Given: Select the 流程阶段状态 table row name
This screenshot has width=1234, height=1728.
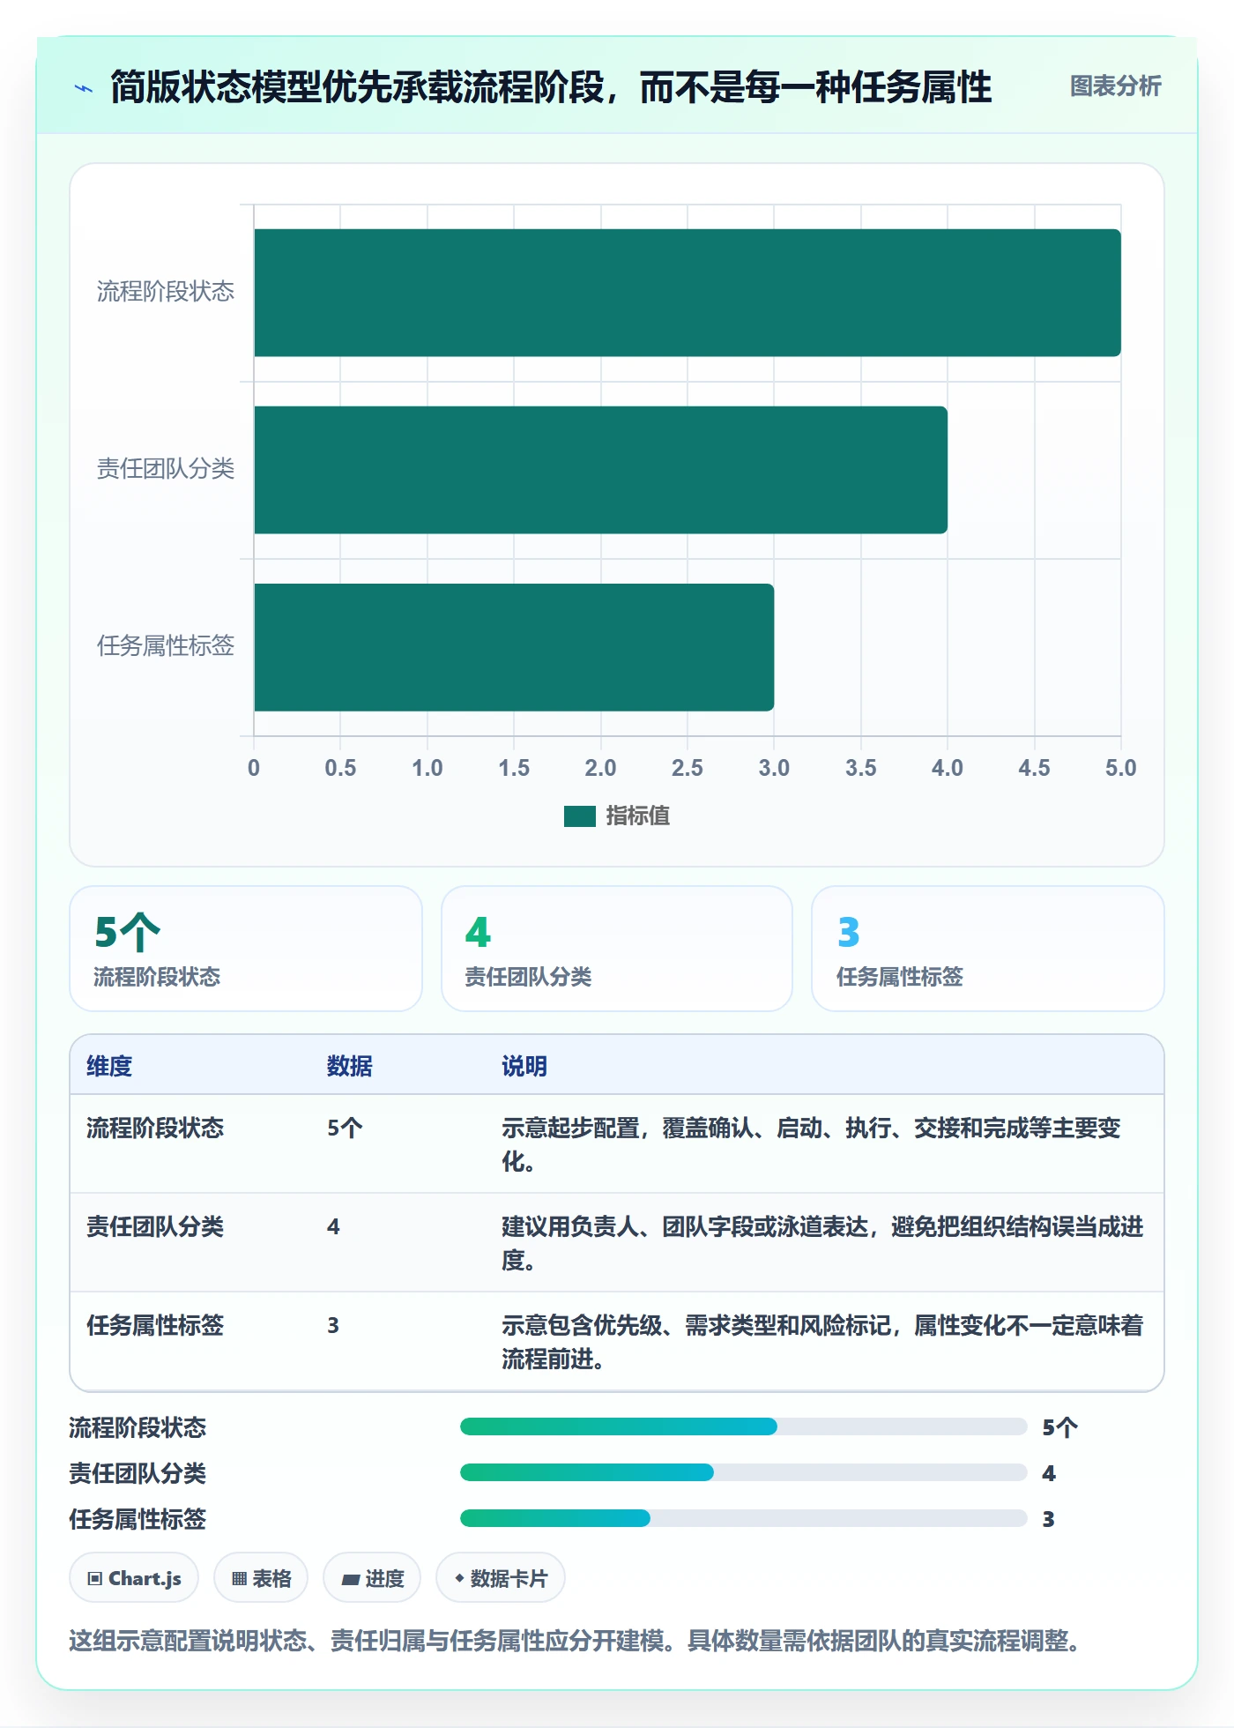Looking at the screenshot, I should coord(155,1128).
